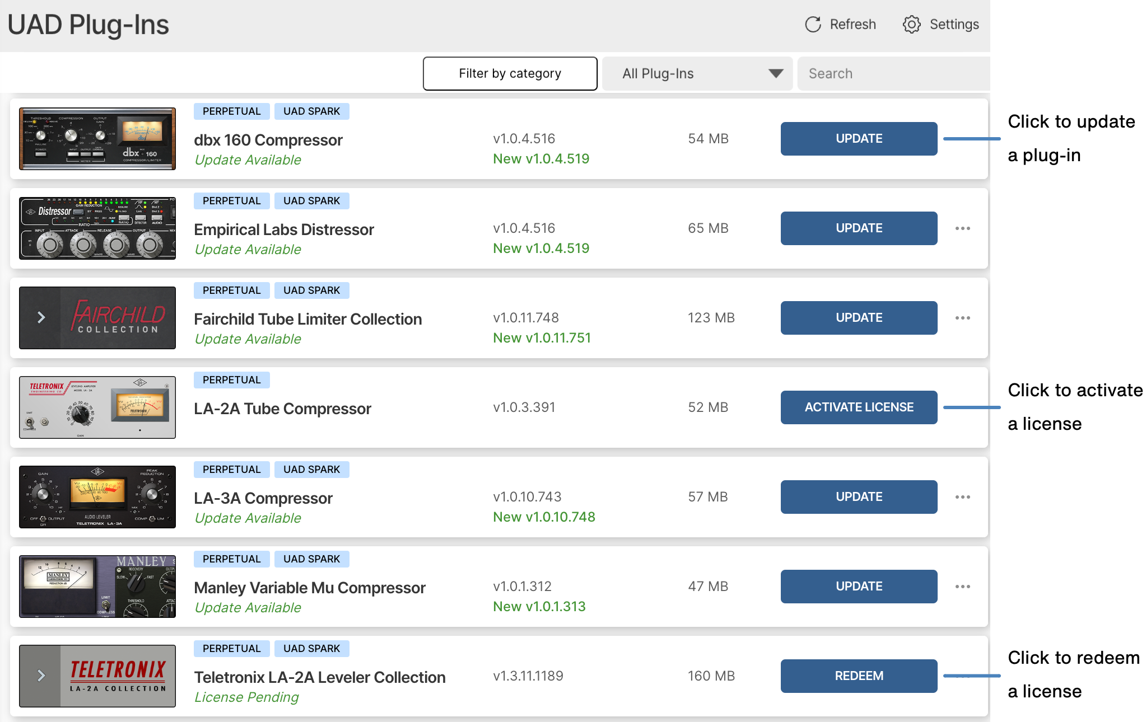Viewport: 1146px width, 722px height.
Task: Click the Refresh circular arrow icon
Action: [813, 25]
